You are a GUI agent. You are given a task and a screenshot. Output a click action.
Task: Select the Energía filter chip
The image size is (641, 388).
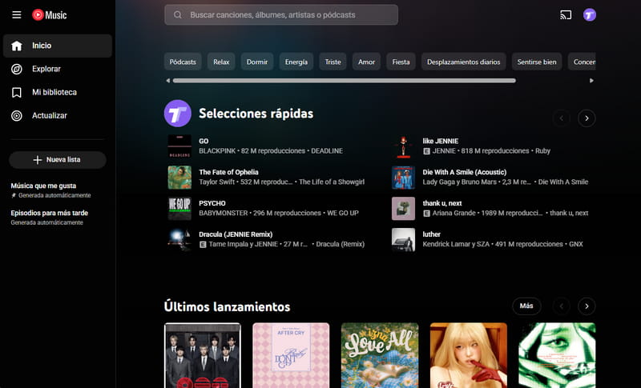pyautogui.click(x=296, y=62)
